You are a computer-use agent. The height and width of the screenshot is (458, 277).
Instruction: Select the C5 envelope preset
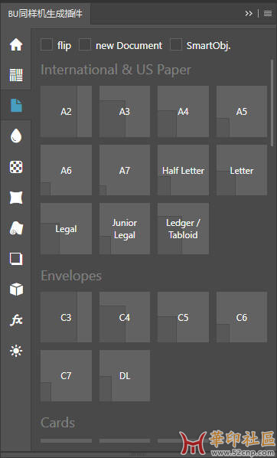pos(183,317)
